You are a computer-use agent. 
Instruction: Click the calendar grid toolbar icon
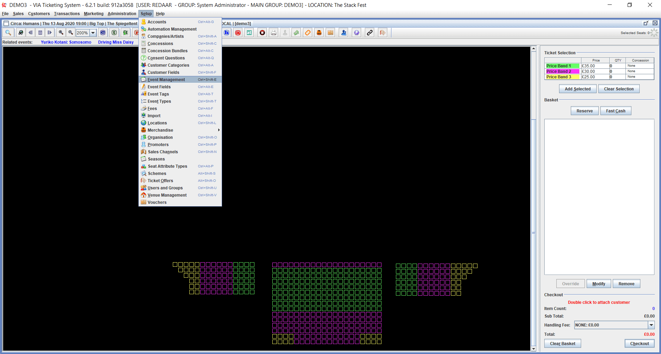(x=40, y=33)
